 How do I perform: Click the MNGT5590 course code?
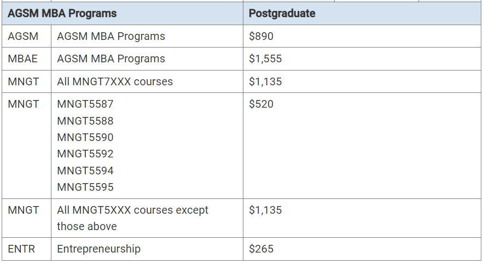85,137
